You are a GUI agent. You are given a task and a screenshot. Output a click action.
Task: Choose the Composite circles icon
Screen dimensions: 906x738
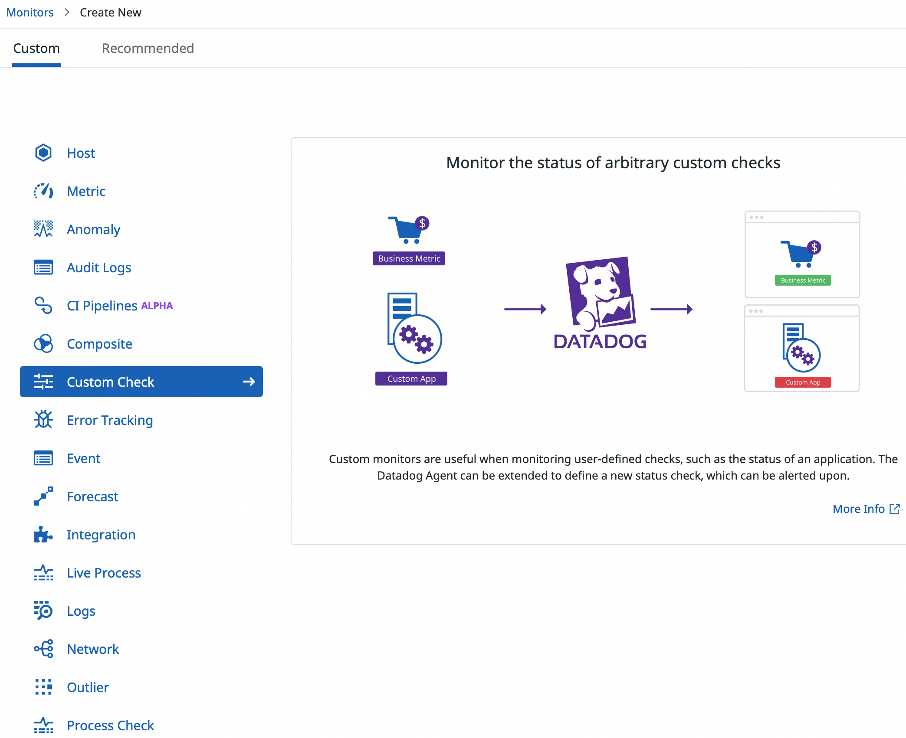pos(43,344)
